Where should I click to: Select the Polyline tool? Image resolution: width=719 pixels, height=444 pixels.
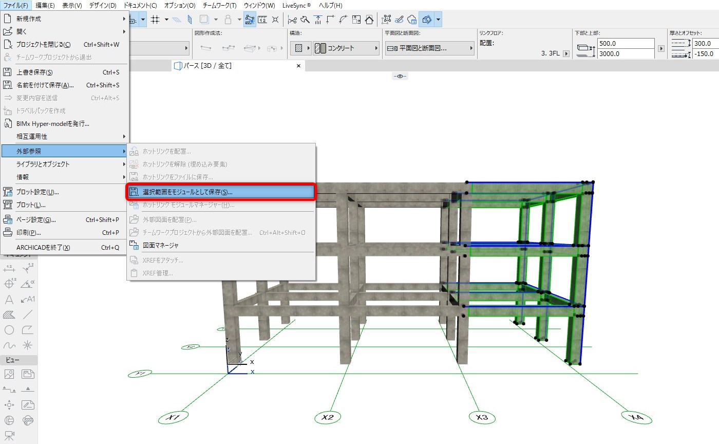tap(28, 330)
